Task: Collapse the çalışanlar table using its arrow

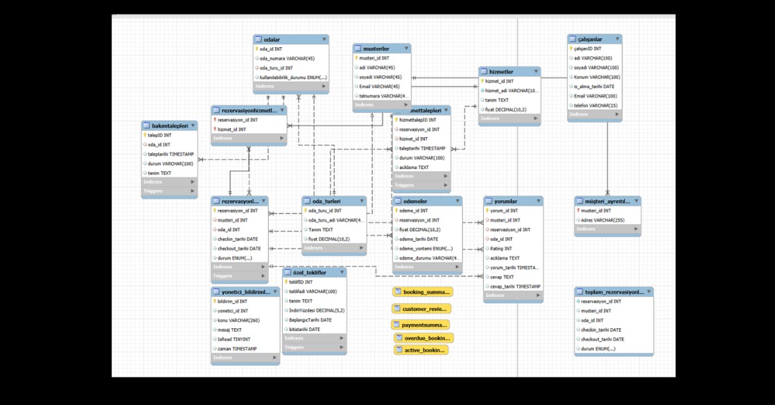Action: [617, 39]
